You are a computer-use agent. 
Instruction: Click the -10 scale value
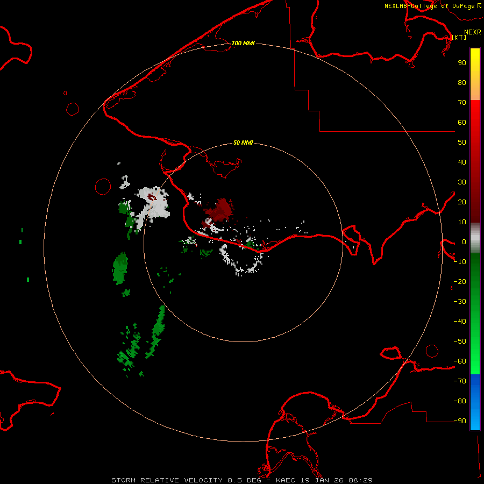460,262
